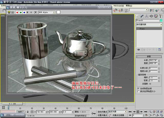Select the Align tool
The height and width of the screenshot is (118, 164).
coord(157,10)
